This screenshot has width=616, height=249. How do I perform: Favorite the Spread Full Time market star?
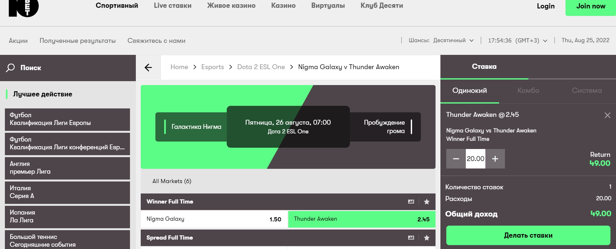coord(426,238)
